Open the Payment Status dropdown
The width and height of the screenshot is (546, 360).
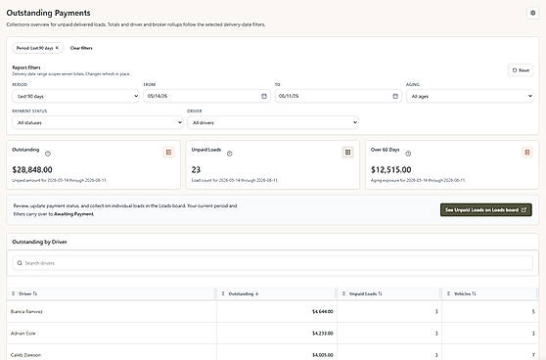pyautogui.click(x=98, y=122)
